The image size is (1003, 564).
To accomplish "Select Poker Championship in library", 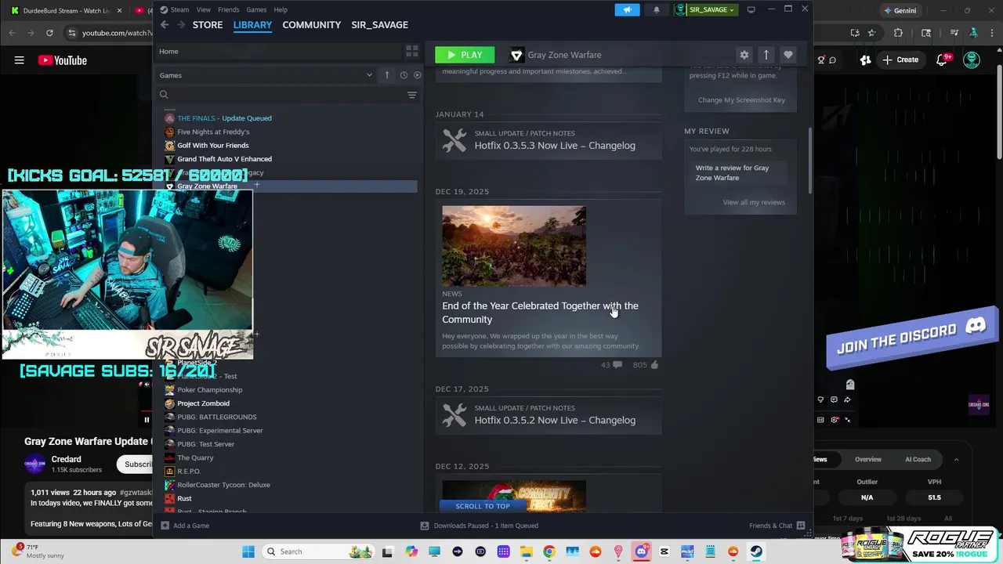I will click(x=209, y=389).
